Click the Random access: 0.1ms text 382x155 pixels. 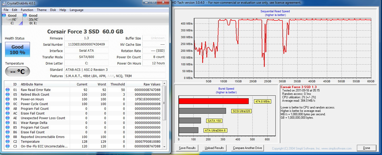pos(296,94)
